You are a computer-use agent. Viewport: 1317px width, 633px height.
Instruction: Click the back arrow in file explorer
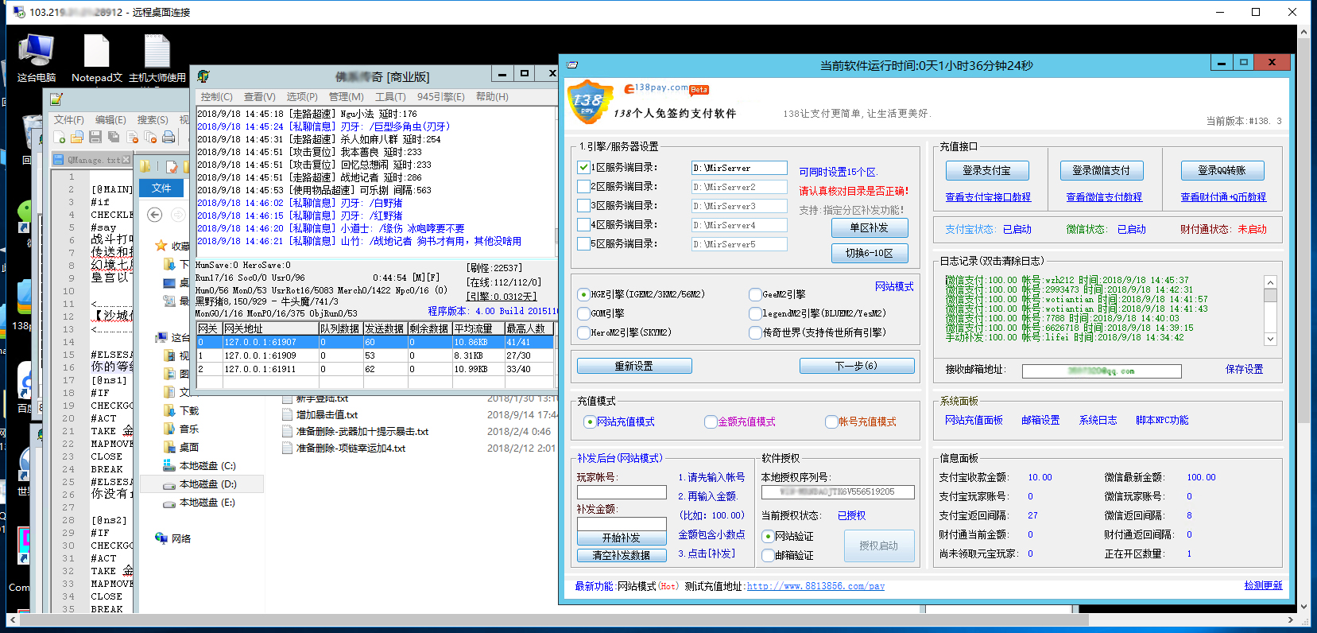click(155, 215)
